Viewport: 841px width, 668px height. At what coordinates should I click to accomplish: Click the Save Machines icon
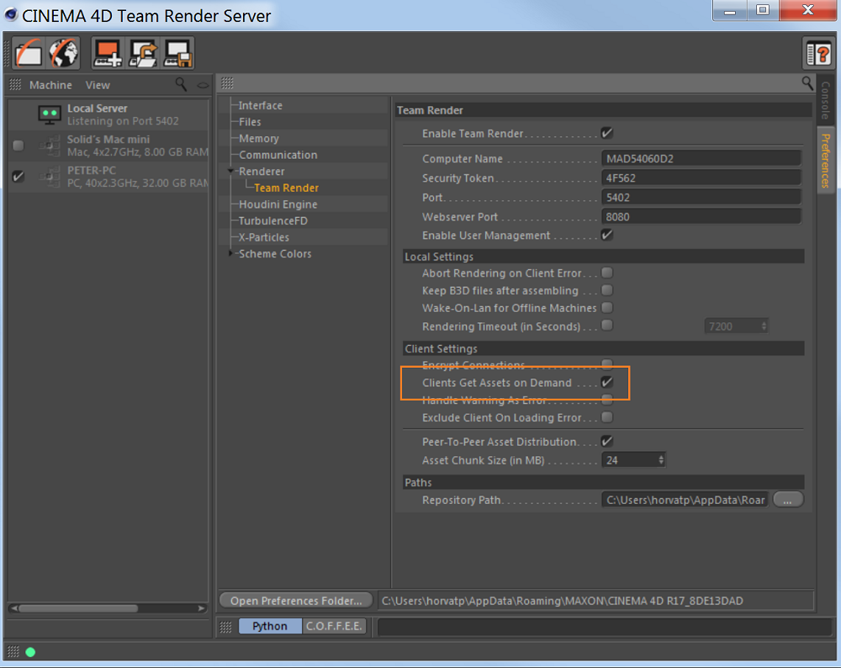pos(177,53)
